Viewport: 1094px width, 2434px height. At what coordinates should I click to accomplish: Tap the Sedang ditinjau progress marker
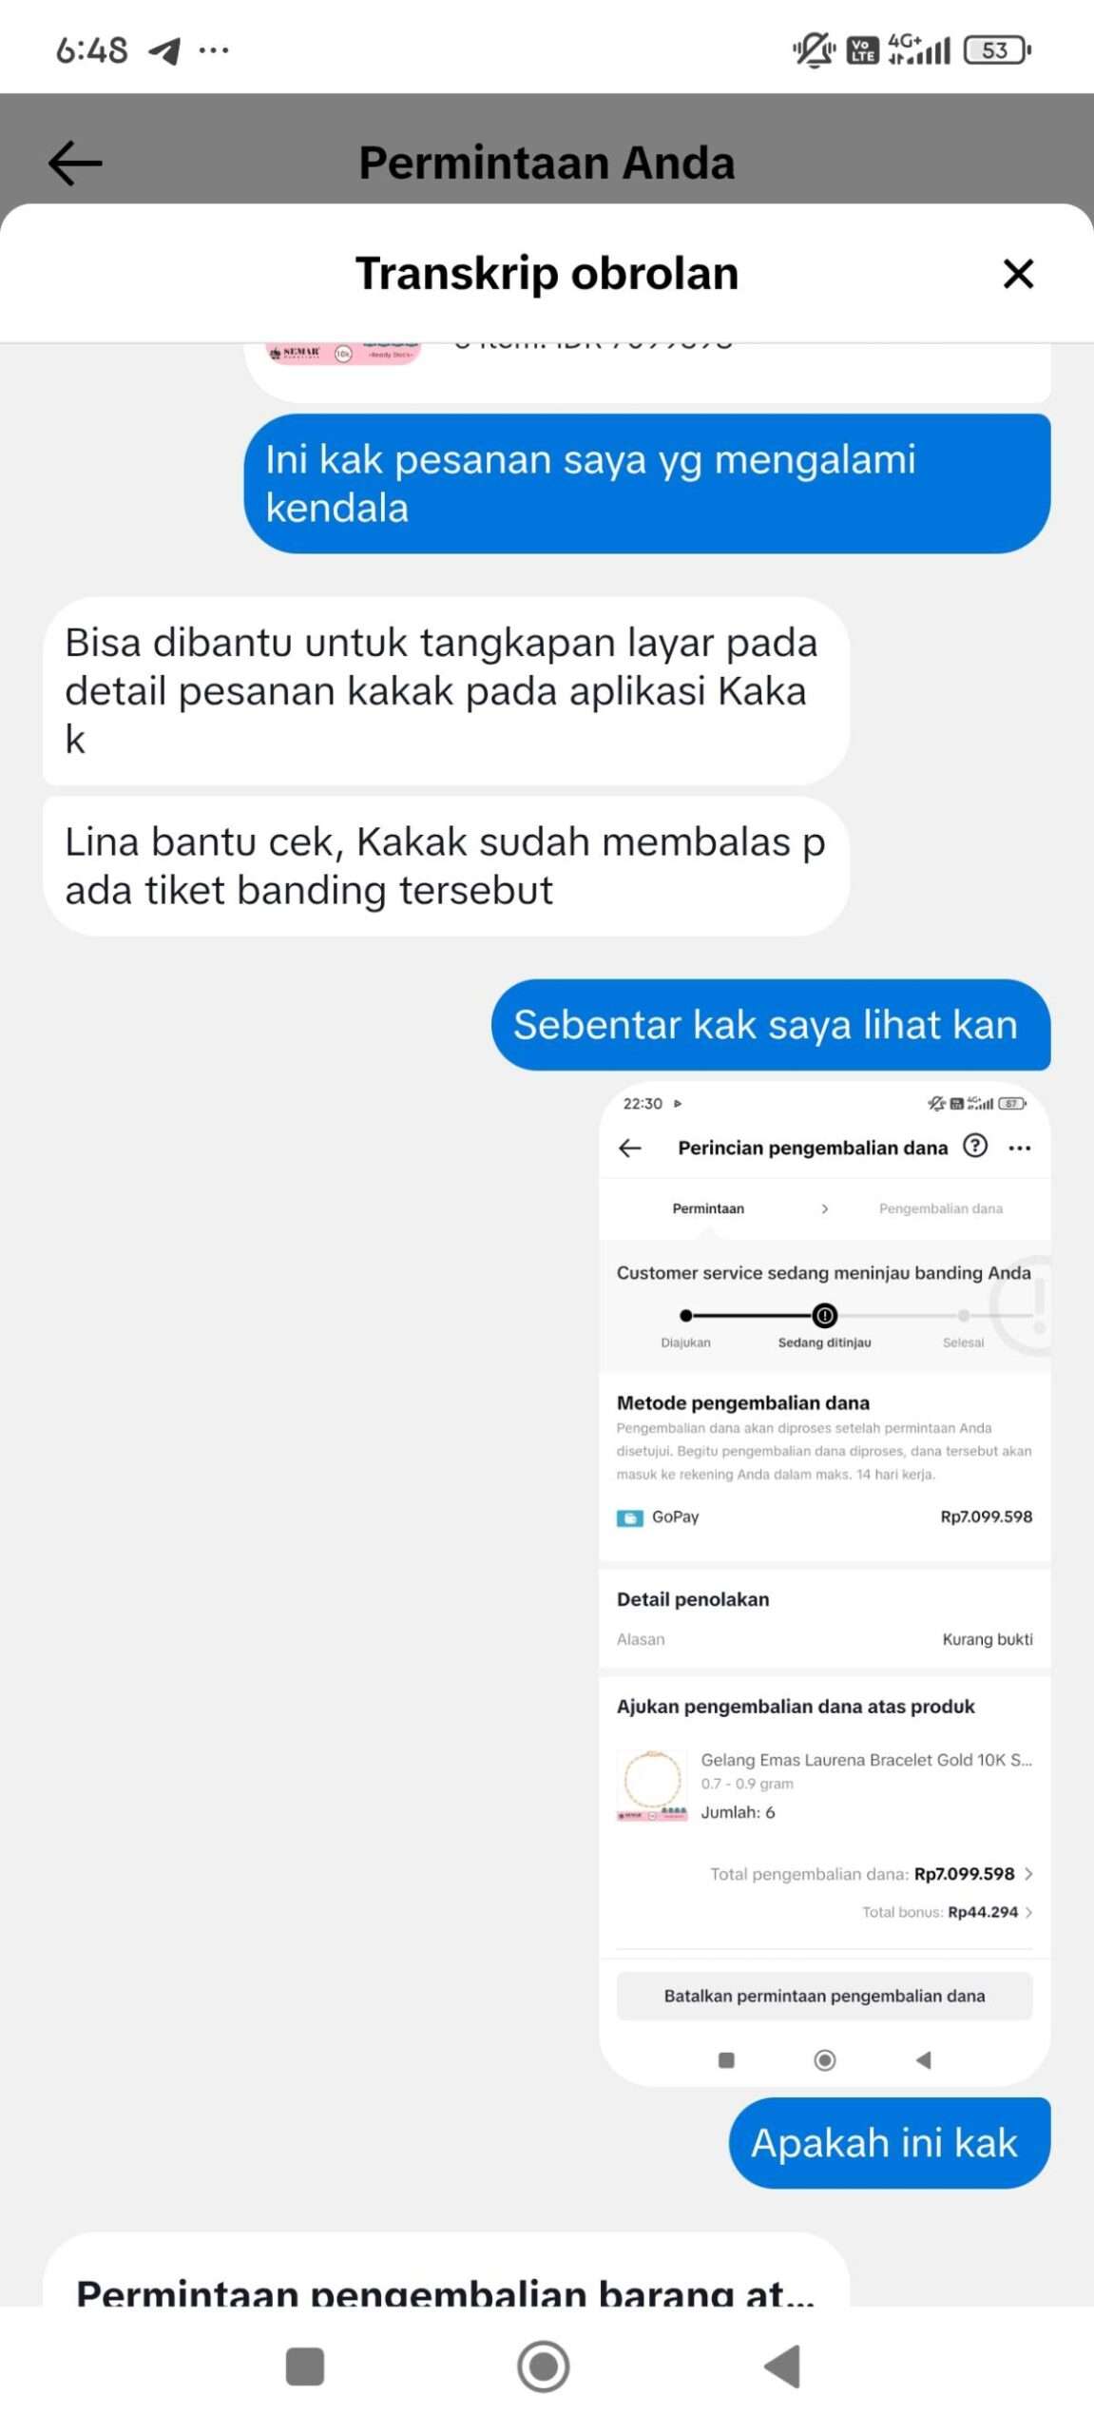[824, 1316]
